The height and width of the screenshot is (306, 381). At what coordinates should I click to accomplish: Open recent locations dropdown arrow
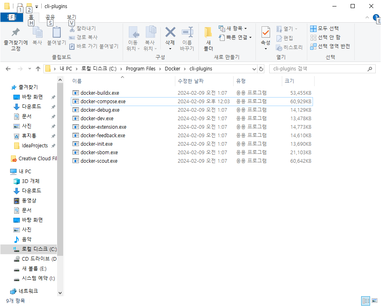(x=30, y=69)
